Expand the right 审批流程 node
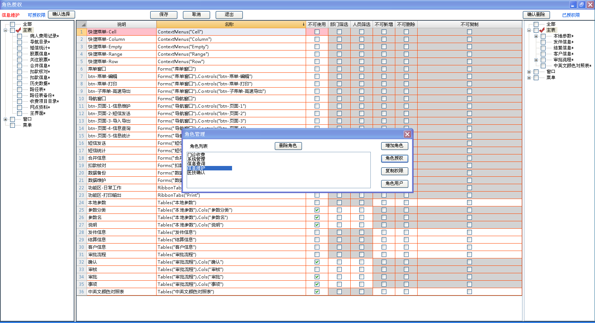This screenshot has height=323, width=595. (x=536, y=60)
